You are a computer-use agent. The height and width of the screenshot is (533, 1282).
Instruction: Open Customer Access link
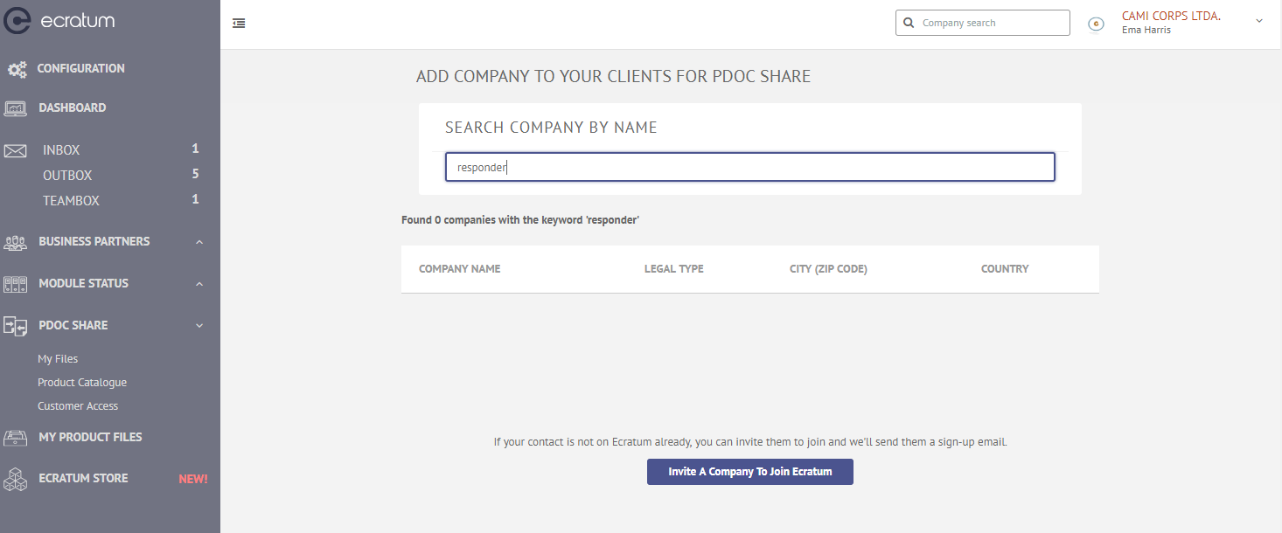[x=78, y=406]
